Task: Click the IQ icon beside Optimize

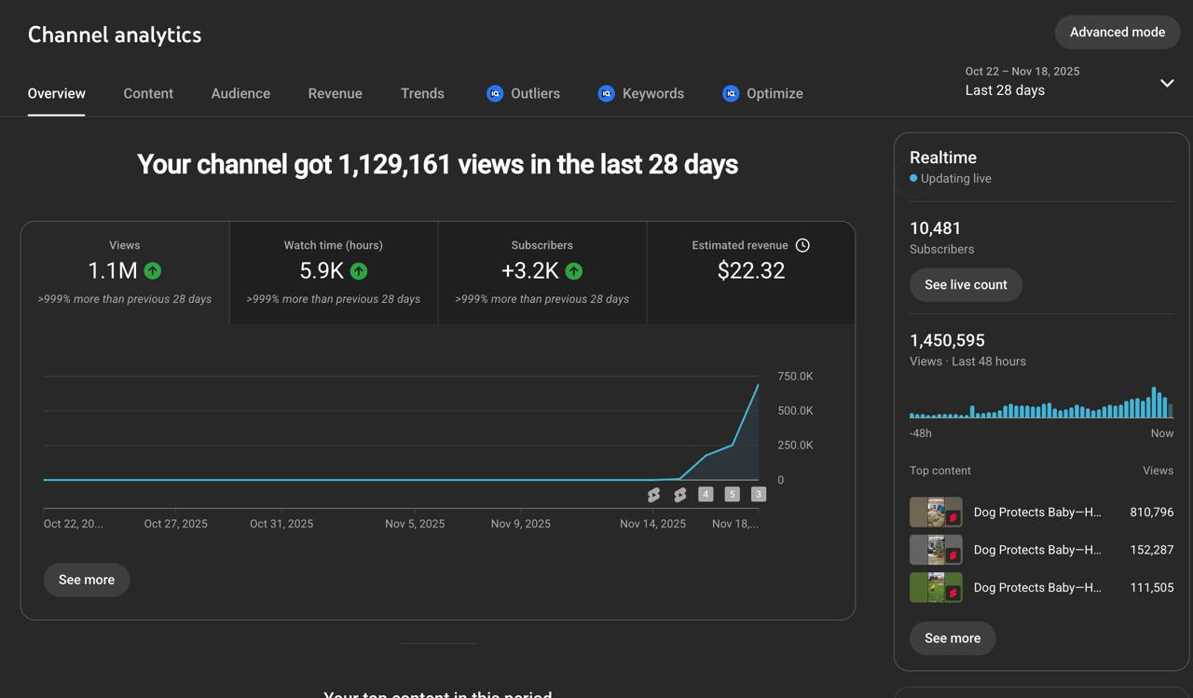Action: 731,93
